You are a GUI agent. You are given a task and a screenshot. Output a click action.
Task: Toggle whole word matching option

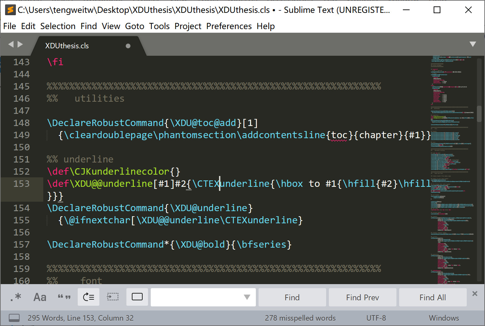(64, 297)
